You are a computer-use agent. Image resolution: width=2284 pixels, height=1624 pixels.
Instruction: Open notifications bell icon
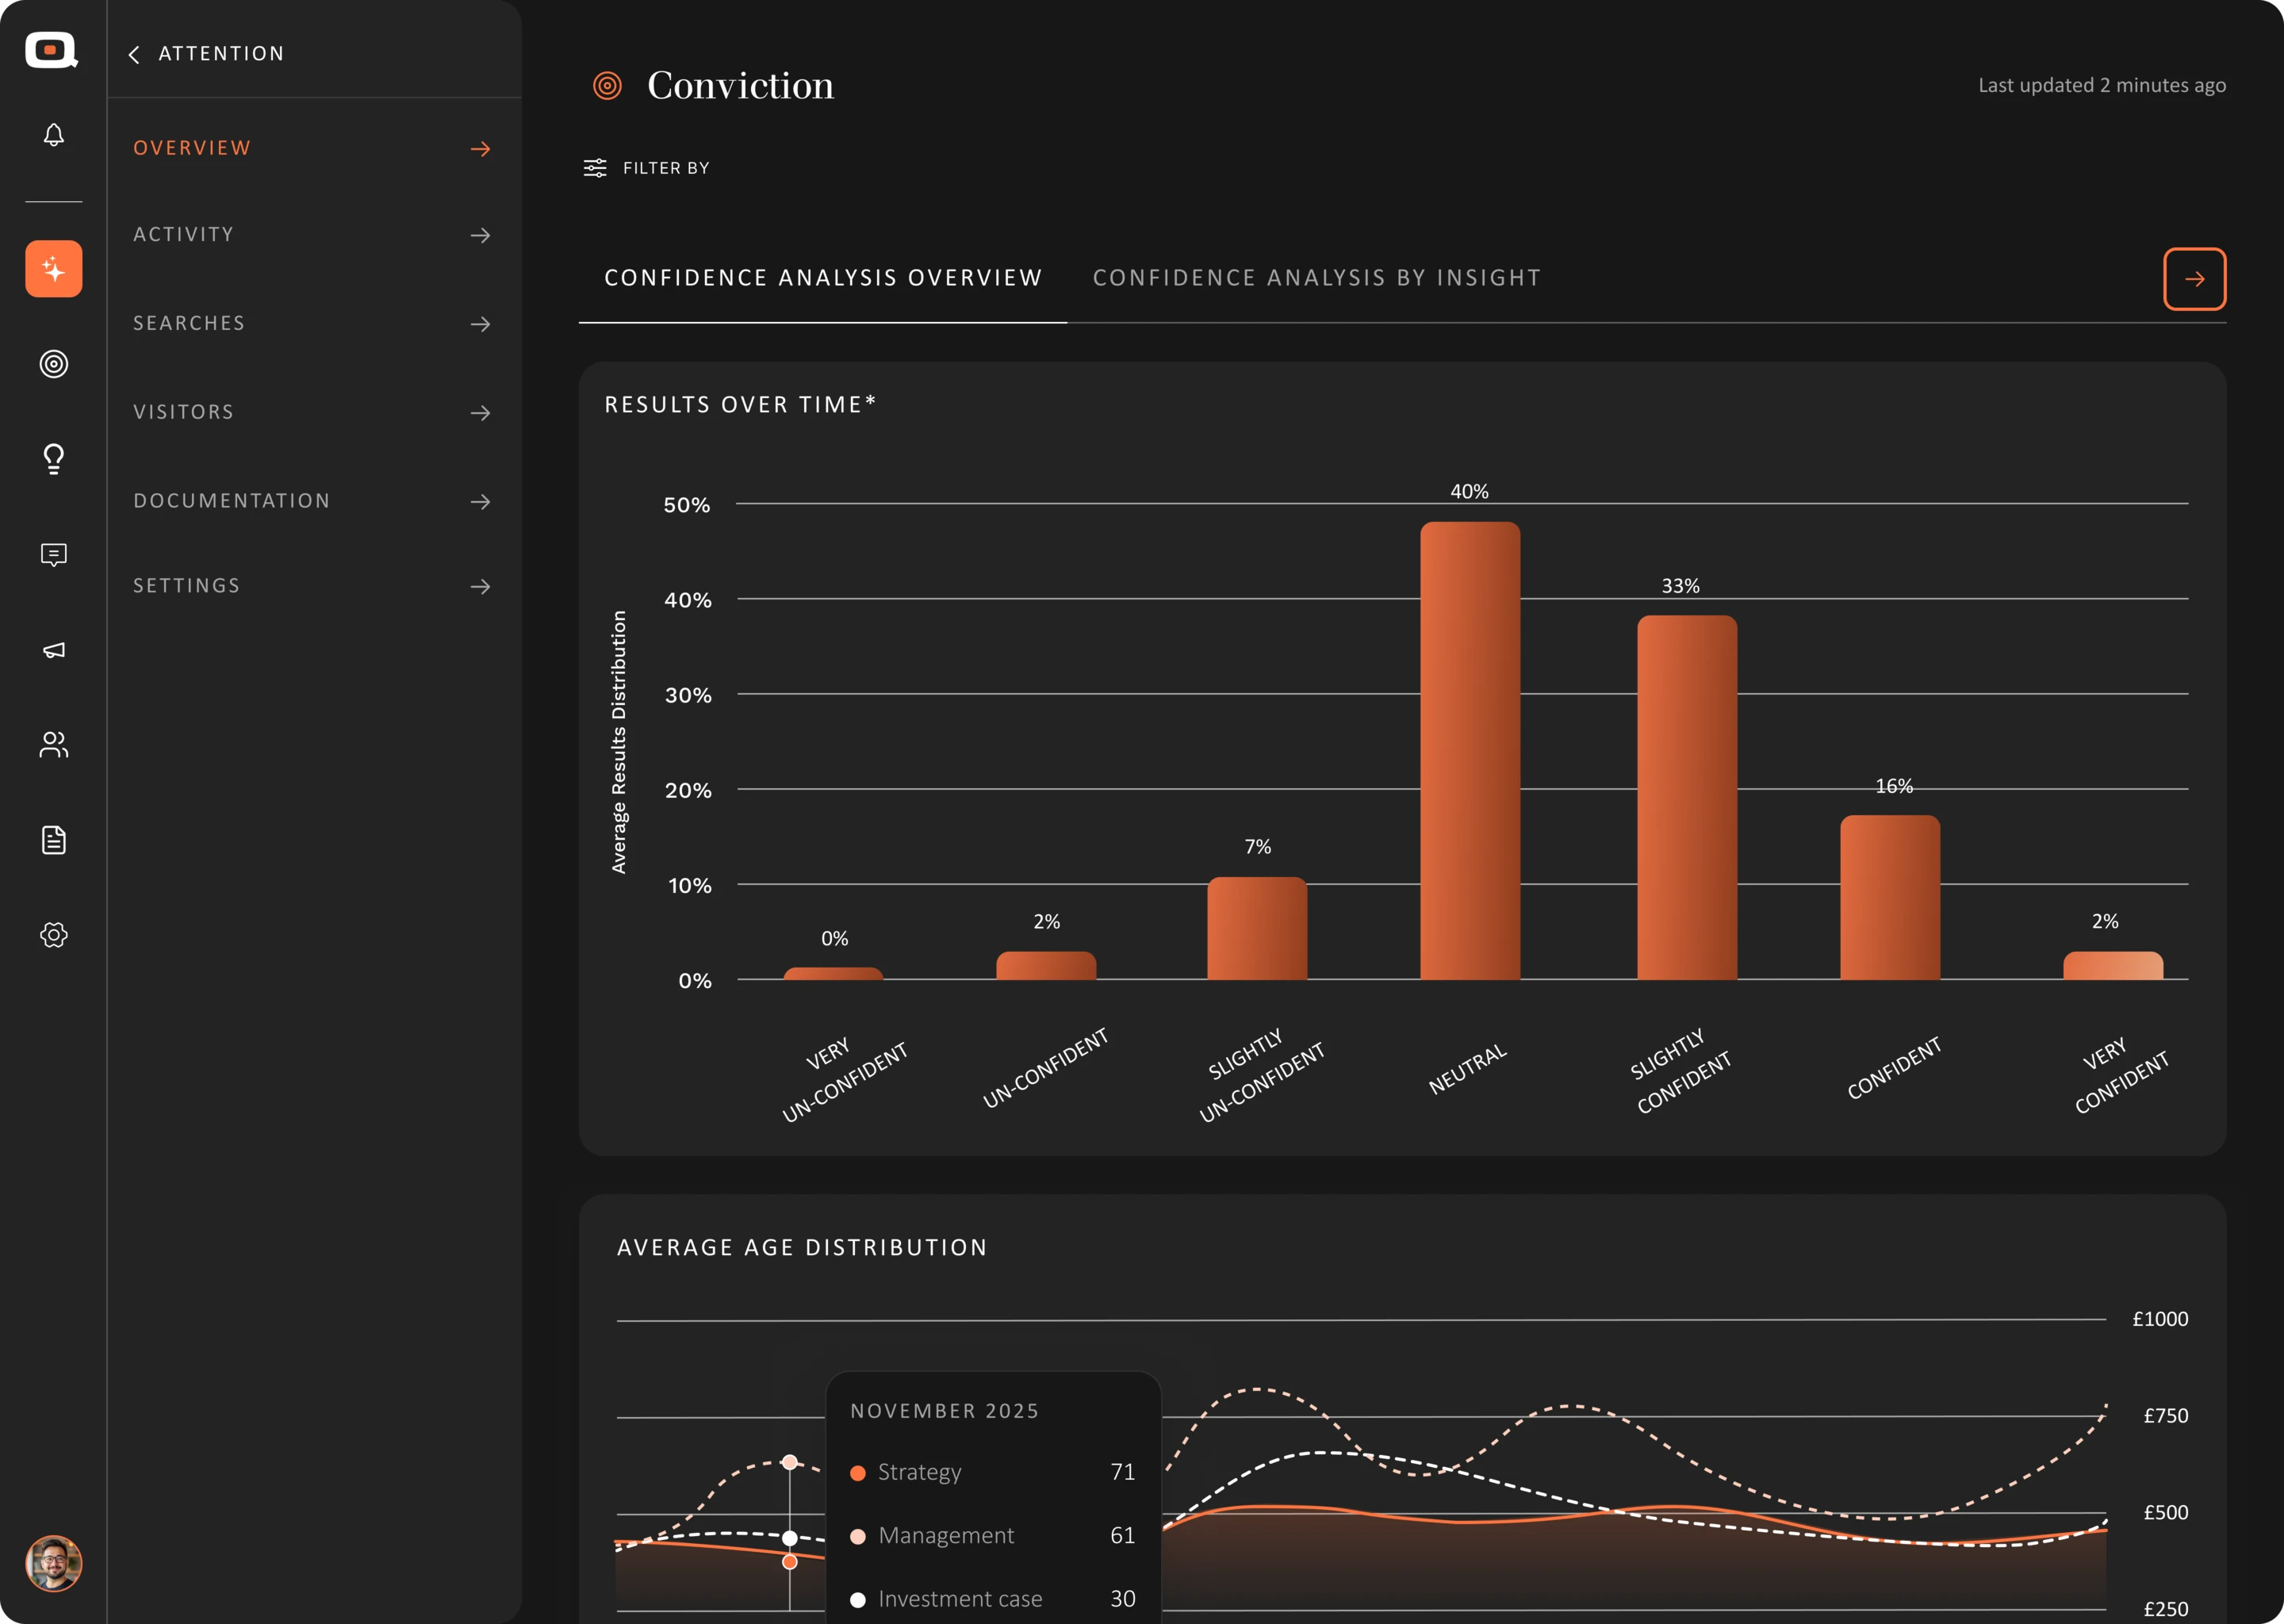[54, 135]
